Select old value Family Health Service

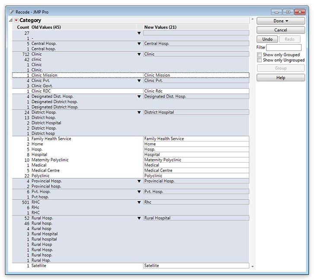tap(51, 138)
